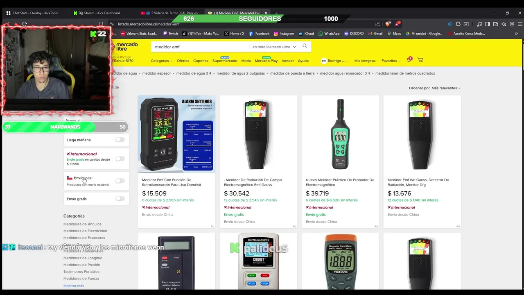Open the iCloud bookmark
Viewport: 524px width, 295px height.
pos(306,34)
